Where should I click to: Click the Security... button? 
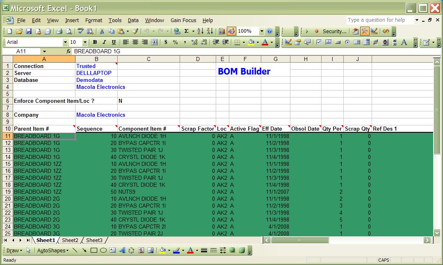click(x=335, y=31)
